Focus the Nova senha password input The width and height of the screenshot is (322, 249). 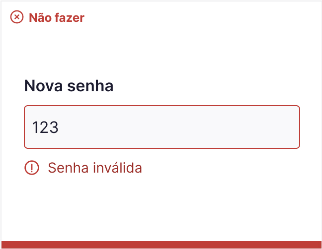click(162, 127)
